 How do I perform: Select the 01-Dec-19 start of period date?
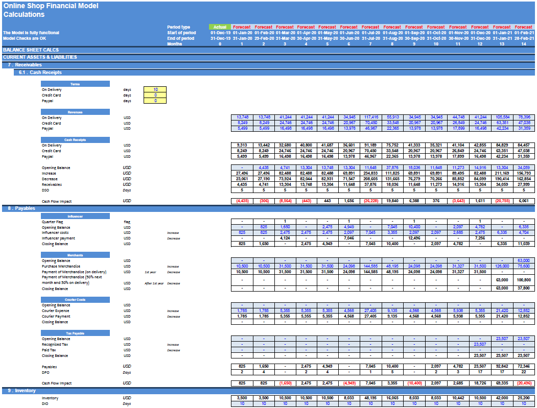(x=220, y=33)
